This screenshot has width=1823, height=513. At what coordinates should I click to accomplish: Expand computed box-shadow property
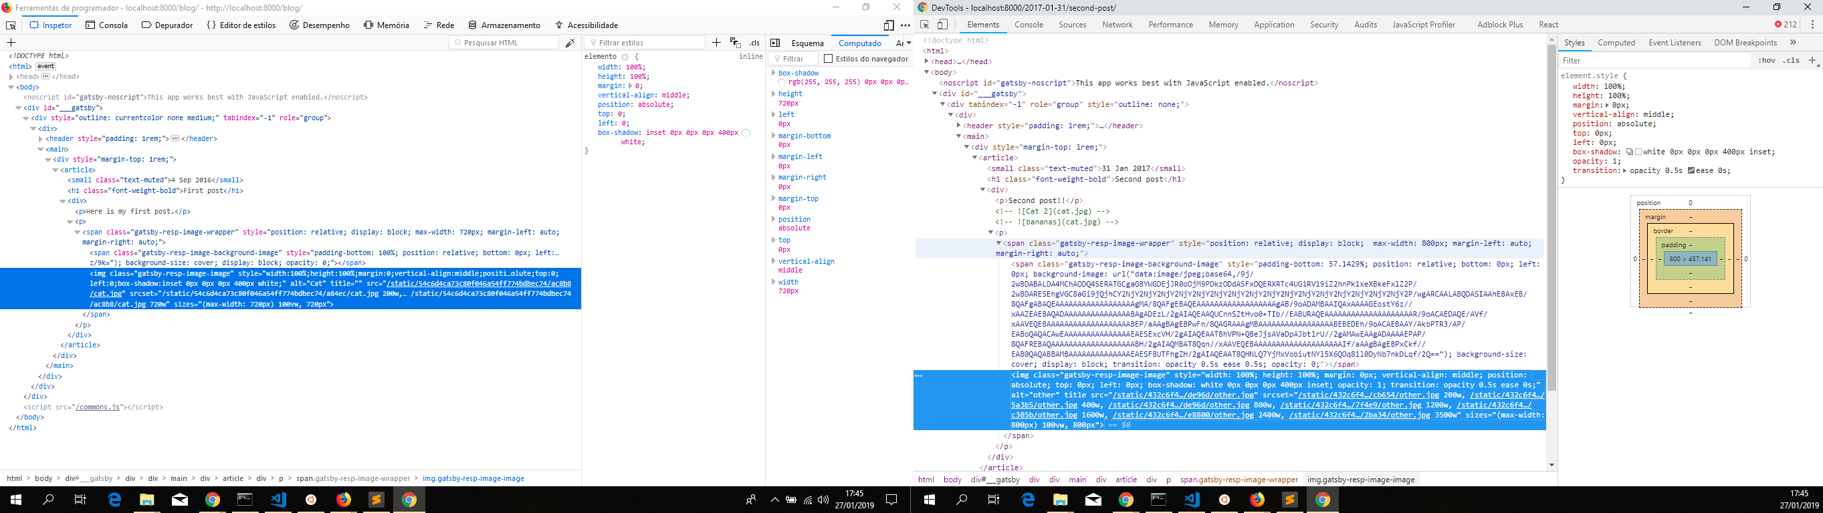tap(774, 73)
